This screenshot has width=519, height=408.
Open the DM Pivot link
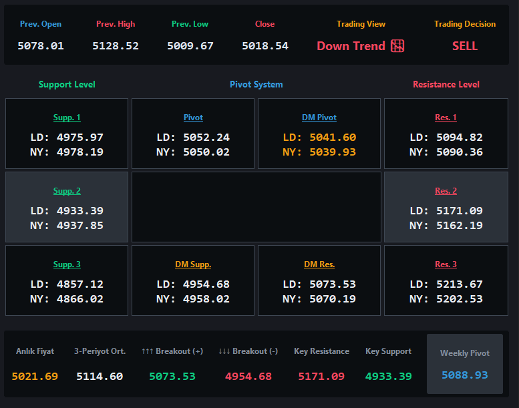point(319,118)
